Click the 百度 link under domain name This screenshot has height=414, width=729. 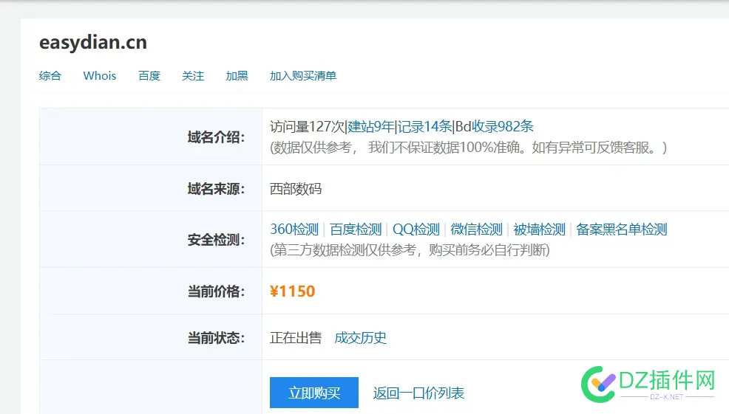[149, 76]
